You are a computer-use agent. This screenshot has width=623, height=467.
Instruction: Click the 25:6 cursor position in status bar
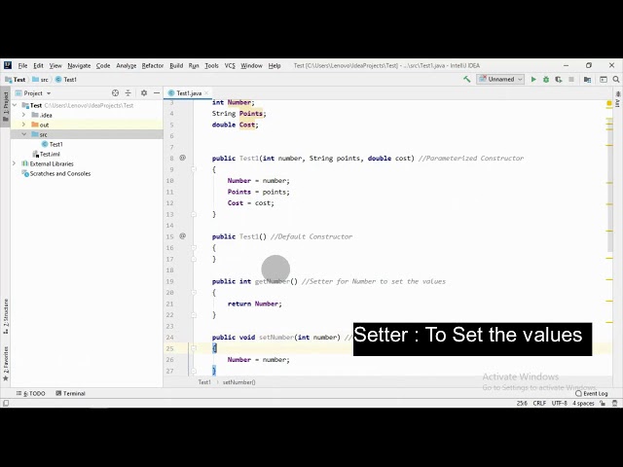pos(522,403)
